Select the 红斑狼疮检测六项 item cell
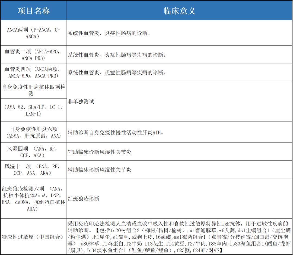The height and width of the screenshot is (255, 293). 34,199
